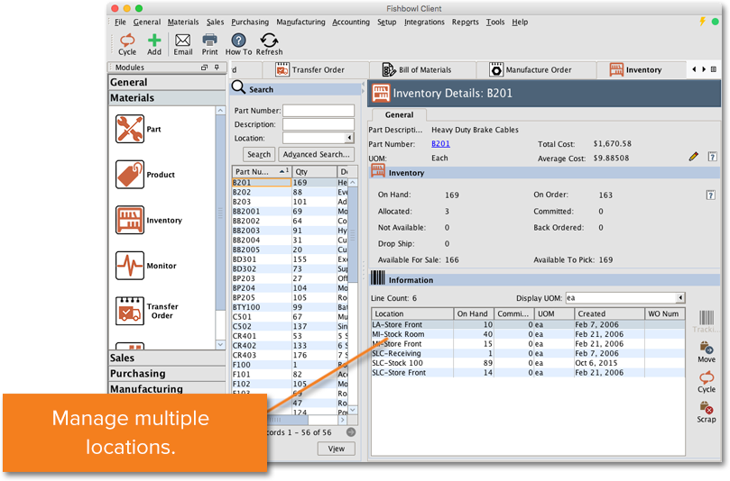
Task: Expand the Manufacturing module group
Action: (x=167, y=388)
